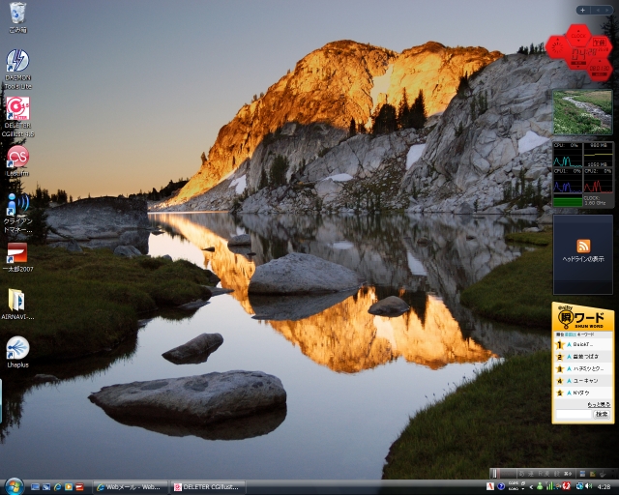Open the CPU meter gadget graph
Image resolution: width=619 pixels, height=495 pixels.
[582, 174]
